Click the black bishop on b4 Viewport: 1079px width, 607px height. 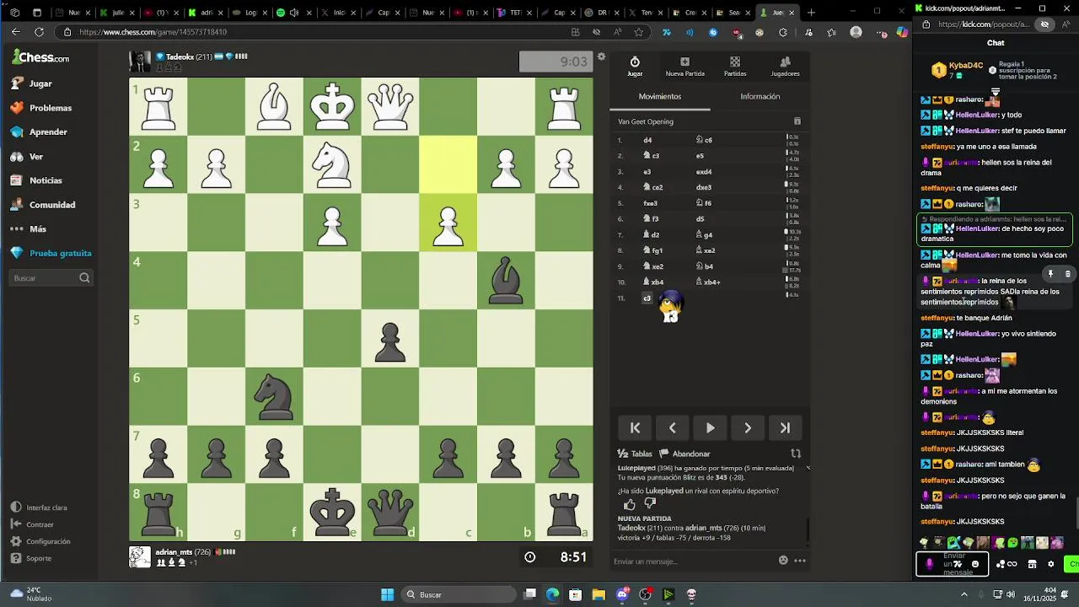[506, 280]
